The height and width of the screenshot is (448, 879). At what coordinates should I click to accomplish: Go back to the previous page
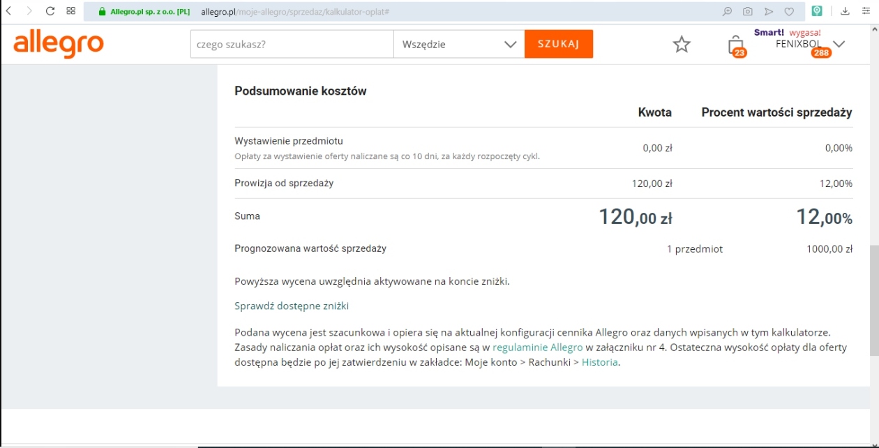click(9, 11)
